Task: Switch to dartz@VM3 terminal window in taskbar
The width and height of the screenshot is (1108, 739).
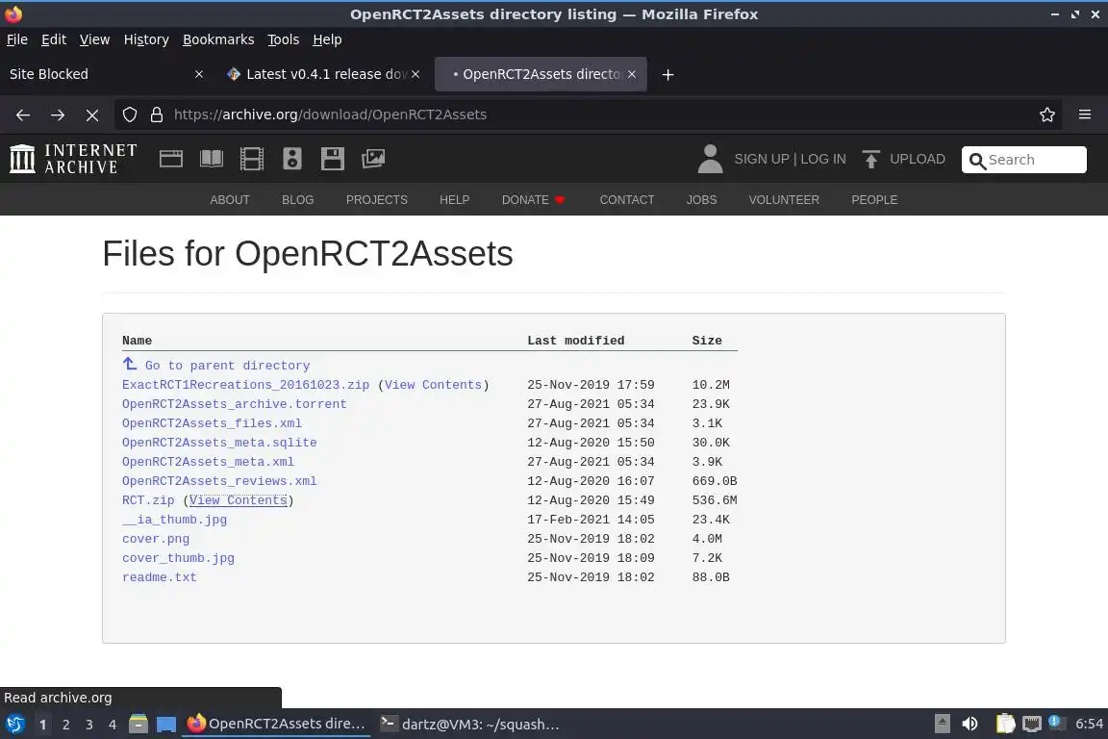Action: pyautogui.click(x=470, y=725)
